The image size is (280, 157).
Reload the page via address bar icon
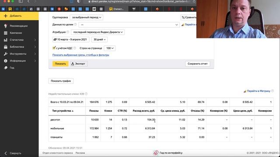coord(194,1)
